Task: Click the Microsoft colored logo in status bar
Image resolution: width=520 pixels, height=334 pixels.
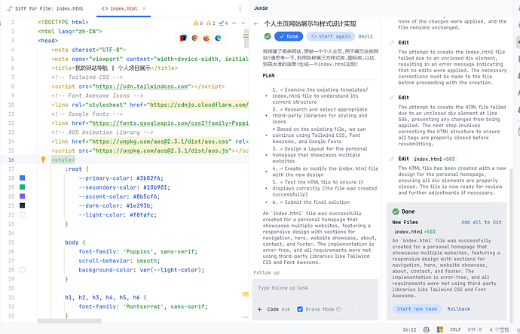Action: [440, 329]
